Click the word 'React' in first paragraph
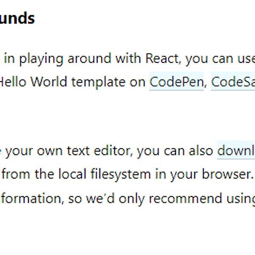Screen dimensions: 255x255 pos(163,58)
